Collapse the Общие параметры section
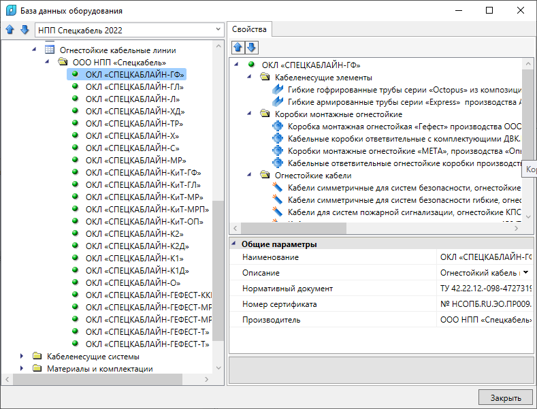Viewport: 537px width, 409px height. click(233, 244)
